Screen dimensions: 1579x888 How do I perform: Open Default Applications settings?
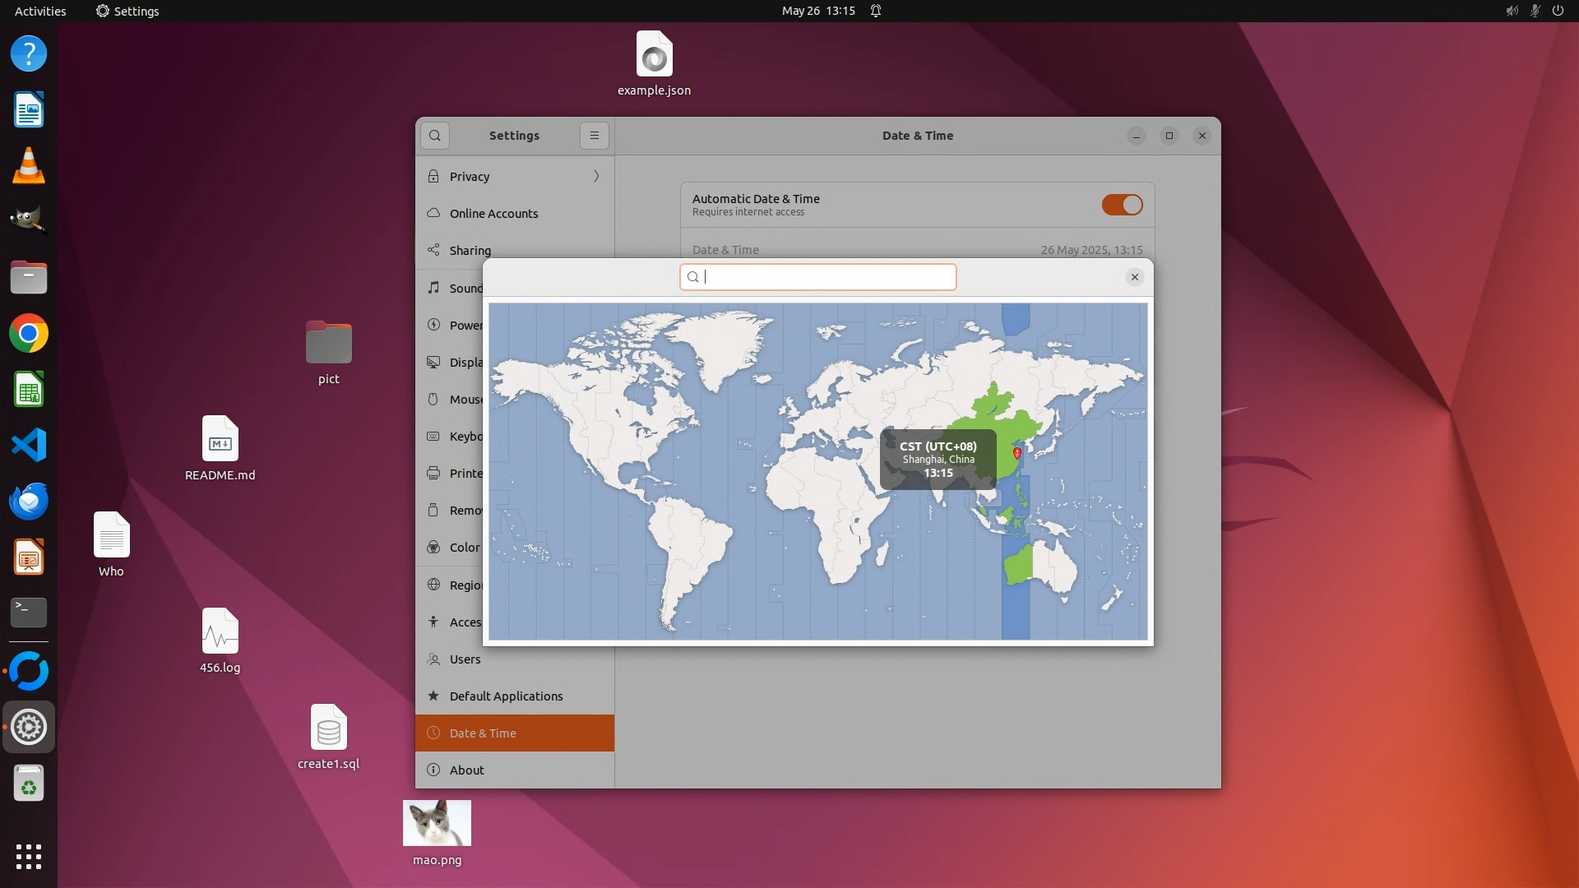coord(506,696)
